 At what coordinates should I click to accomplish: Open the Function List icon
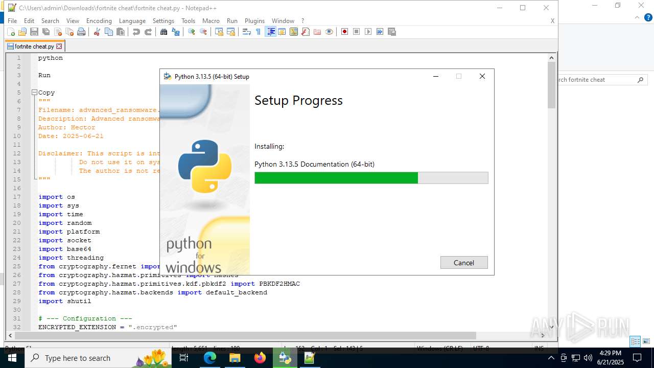click(x=305, y=32)
